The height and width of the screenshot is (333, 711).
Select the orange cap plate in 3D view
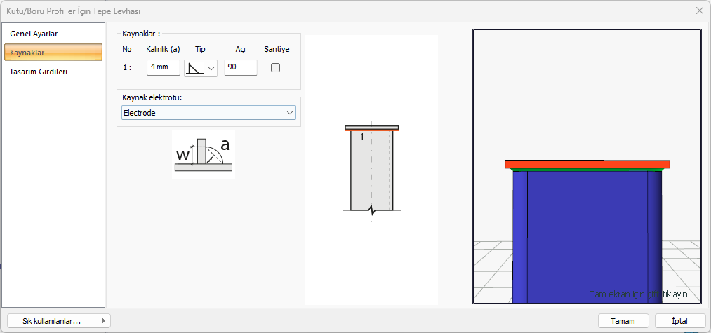pos(587,164)
